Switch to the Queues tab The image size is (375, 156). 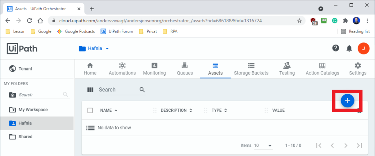point(185,69)
